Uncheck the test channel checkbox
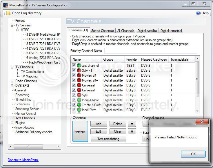 74,65
